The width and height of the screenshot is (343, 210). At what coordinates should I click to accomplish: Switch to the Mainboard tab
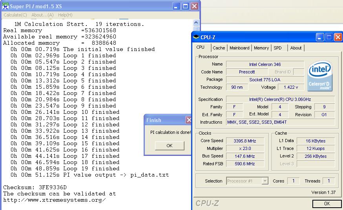239,48
